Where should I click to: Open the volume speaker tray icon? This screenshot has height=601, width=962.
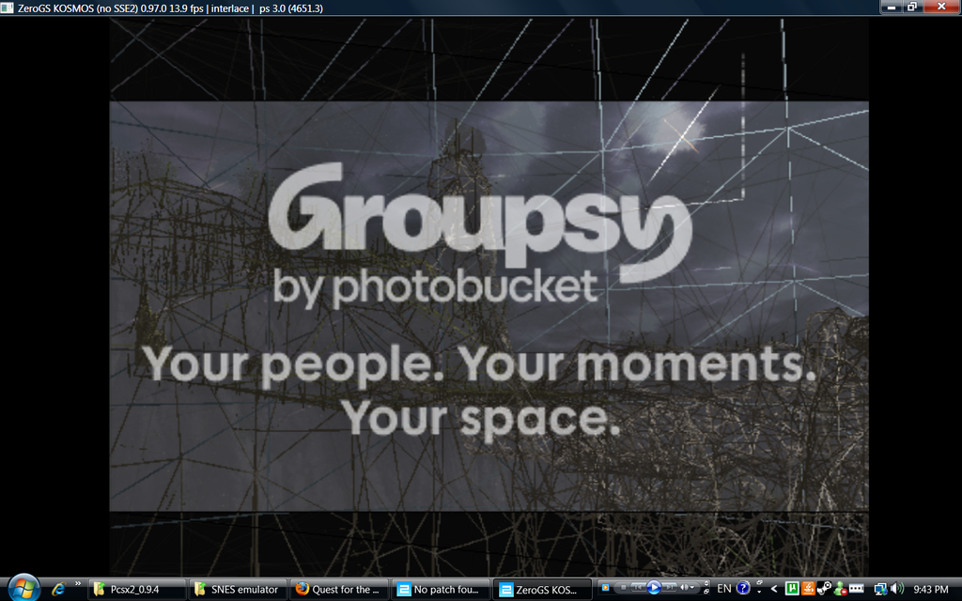tap(897, 588)
